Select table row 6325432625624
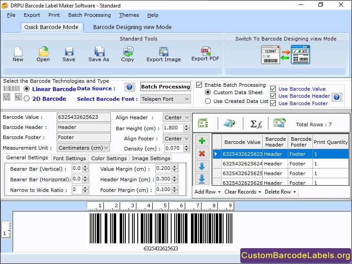 (x=281, y=164)
